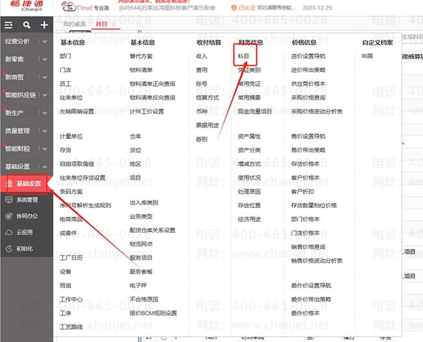Click the 畅捷通 Chanjet logo
Viewport: 423px width, 342px height.
(27, 6)
